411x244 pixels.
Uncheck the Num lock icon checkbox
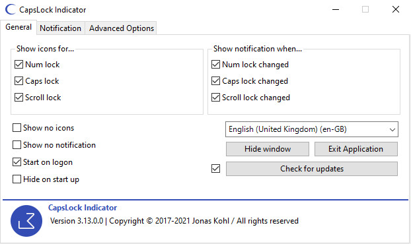(19, 65)
